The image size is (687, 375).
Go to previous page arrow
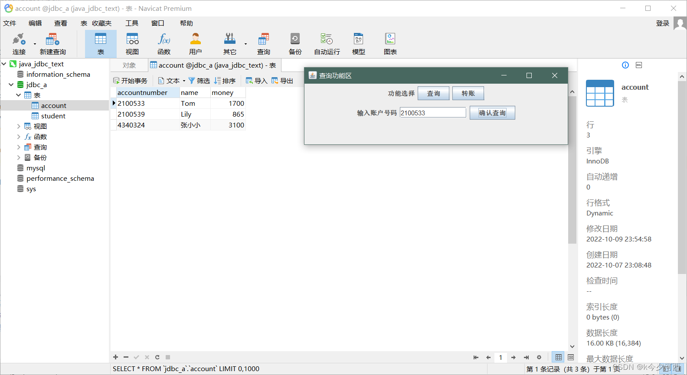(x=488, y=357)
